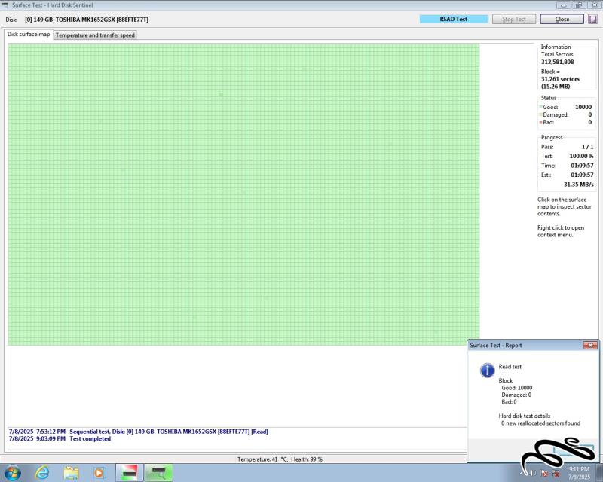Click the transfer speed 31.35 MB/s
603x482 pixels.
578,185
